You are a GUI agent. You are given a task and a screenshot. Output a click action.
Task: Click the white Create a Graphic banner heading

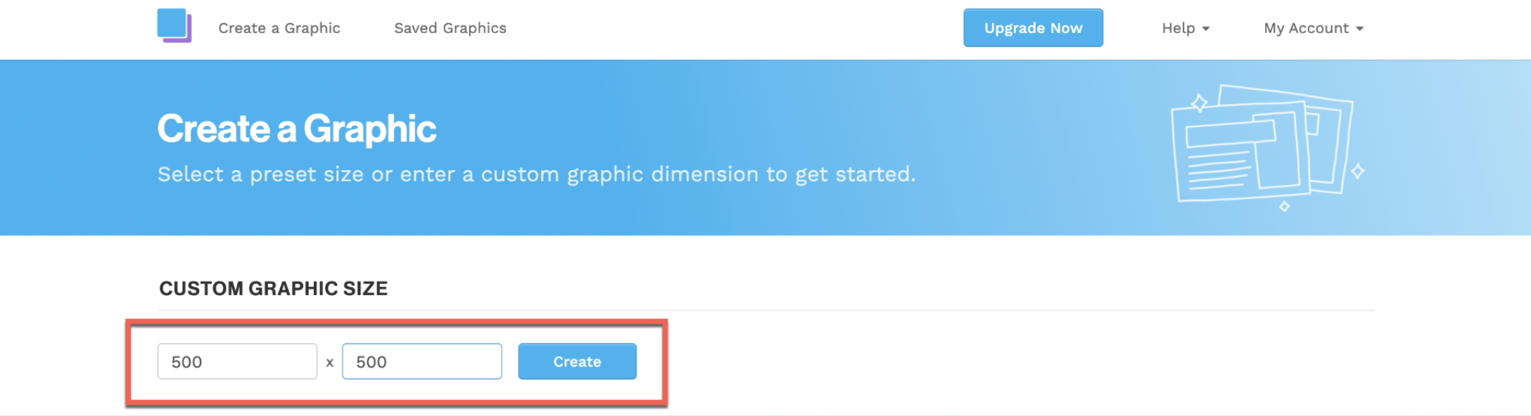pyautogui.click(x=296, y=129)
